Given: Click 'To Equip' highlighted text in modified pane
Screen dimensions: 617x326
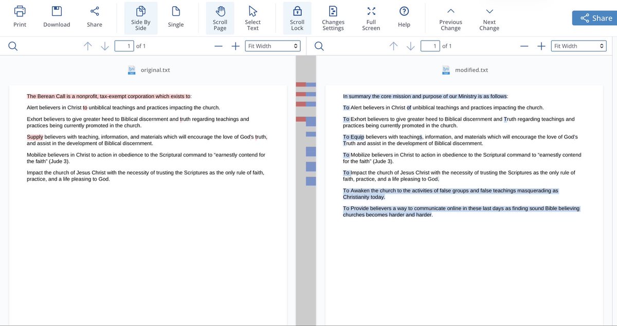Looking at the screenshot, I should (354, 137).
